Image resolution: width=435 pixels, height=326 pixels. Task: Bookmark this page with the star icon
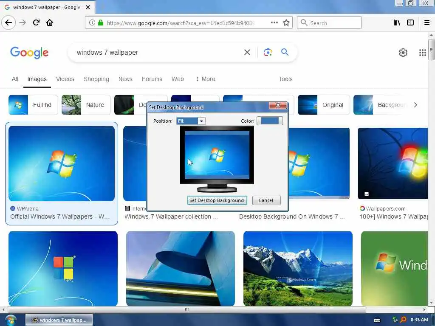click(x=286, y=23)
